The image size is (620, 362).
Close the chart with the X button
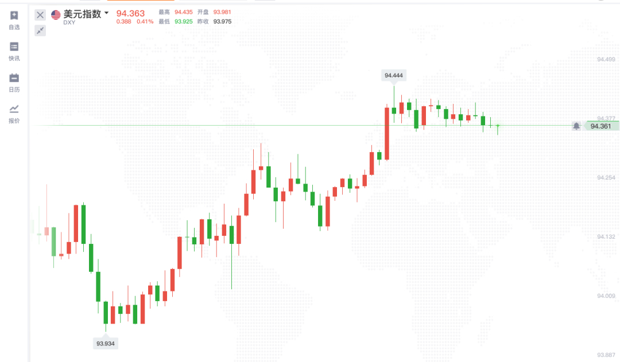tap(40, 15)
